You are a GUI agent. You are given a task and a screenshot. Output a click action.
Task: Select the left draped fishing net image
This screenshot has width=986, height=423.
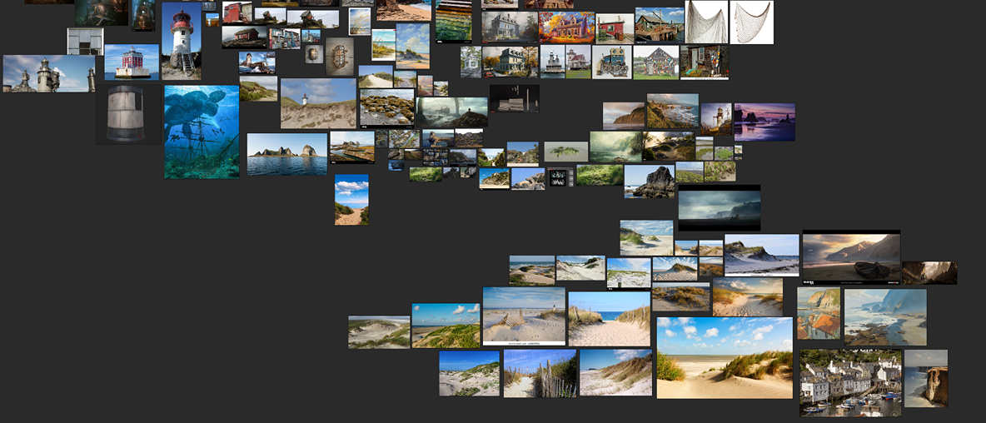tap(706, 22)
